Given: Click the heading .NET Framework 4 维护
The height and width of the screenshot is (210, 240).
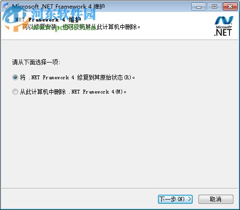Looking at the screenshot, I should [46, 20].
